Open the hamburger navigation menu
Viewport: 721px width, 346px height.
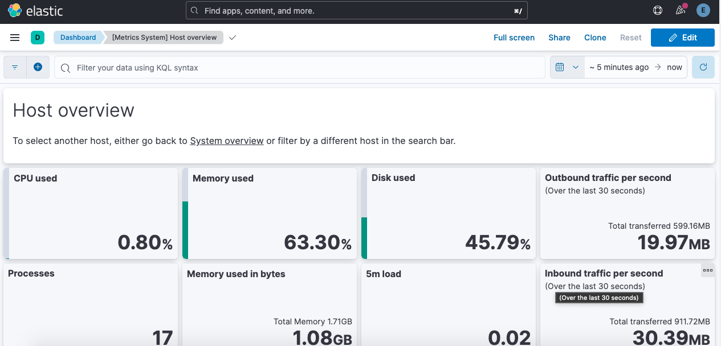click(15, 38)
